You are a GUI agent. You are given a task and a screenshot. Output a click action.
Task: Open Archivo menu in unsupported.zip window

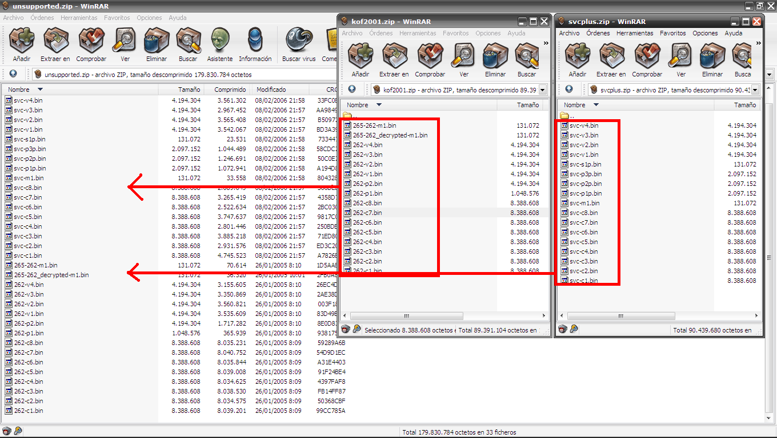click(14, 18)
